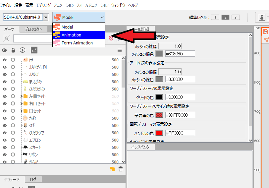Set edit level to 1
This screenshot has width=269, height=188.
[x=215, y=17]
